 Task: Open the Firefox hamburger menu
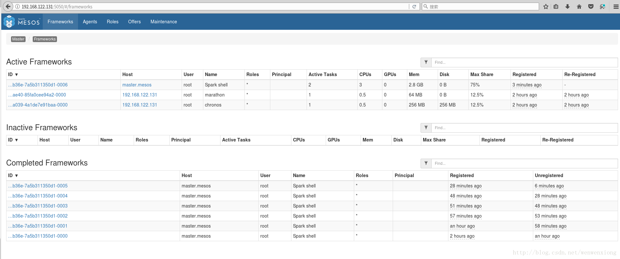click(x=616, y=6)
